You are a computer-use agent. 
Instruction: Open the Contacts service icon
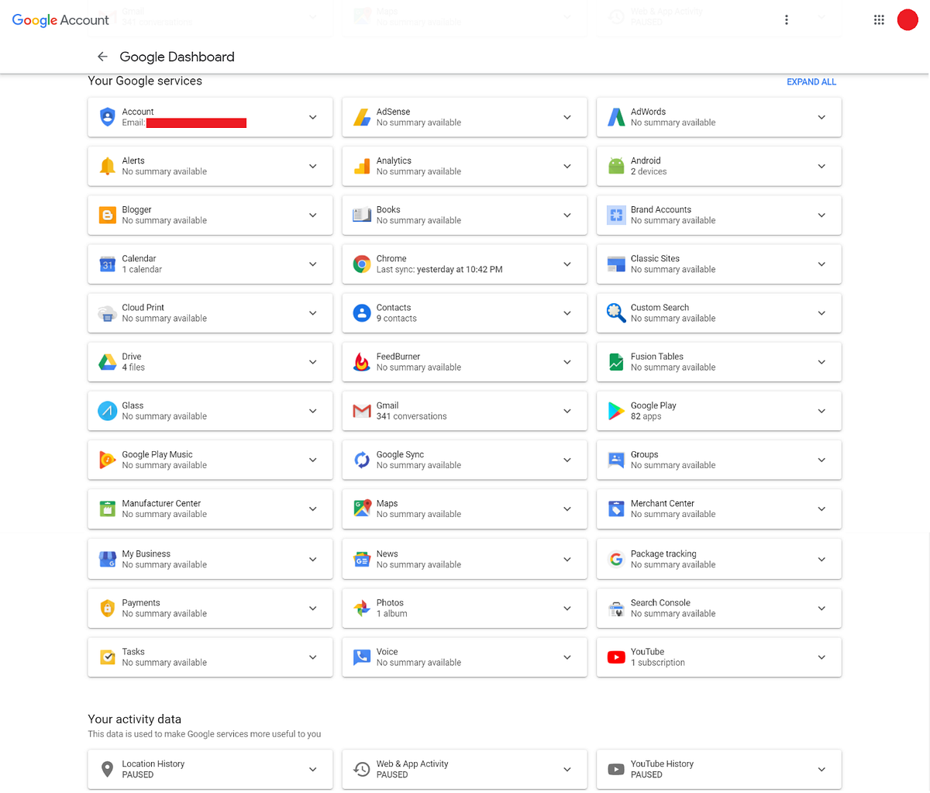coord(361,312)
